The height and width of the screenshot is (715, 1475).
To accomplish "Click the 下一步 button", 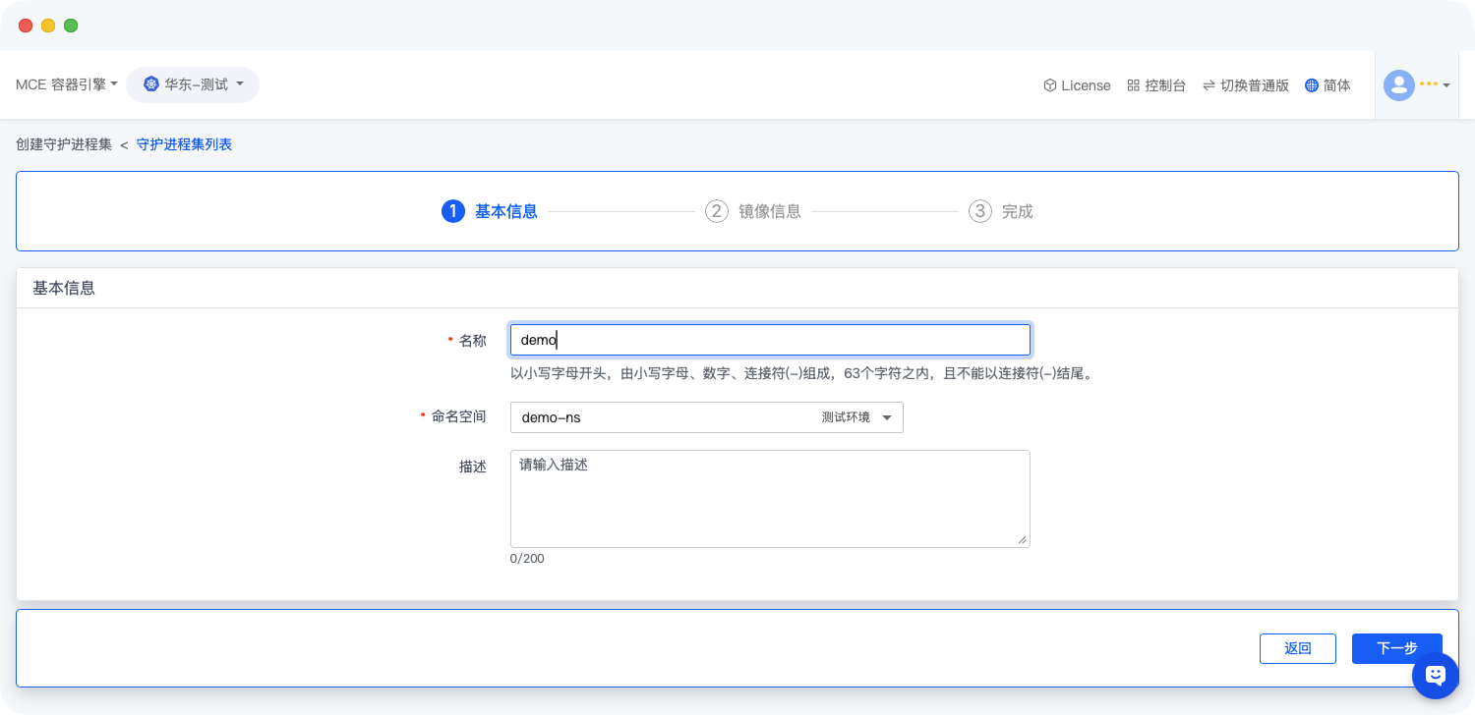I will pyautogui.click(x=1396, y=648).
